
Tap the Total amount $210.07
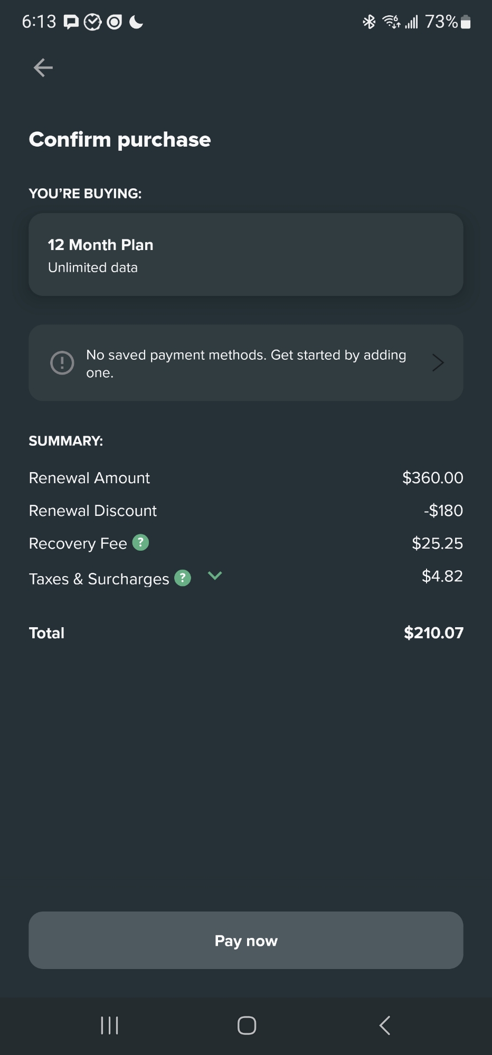tap(433, 633)
